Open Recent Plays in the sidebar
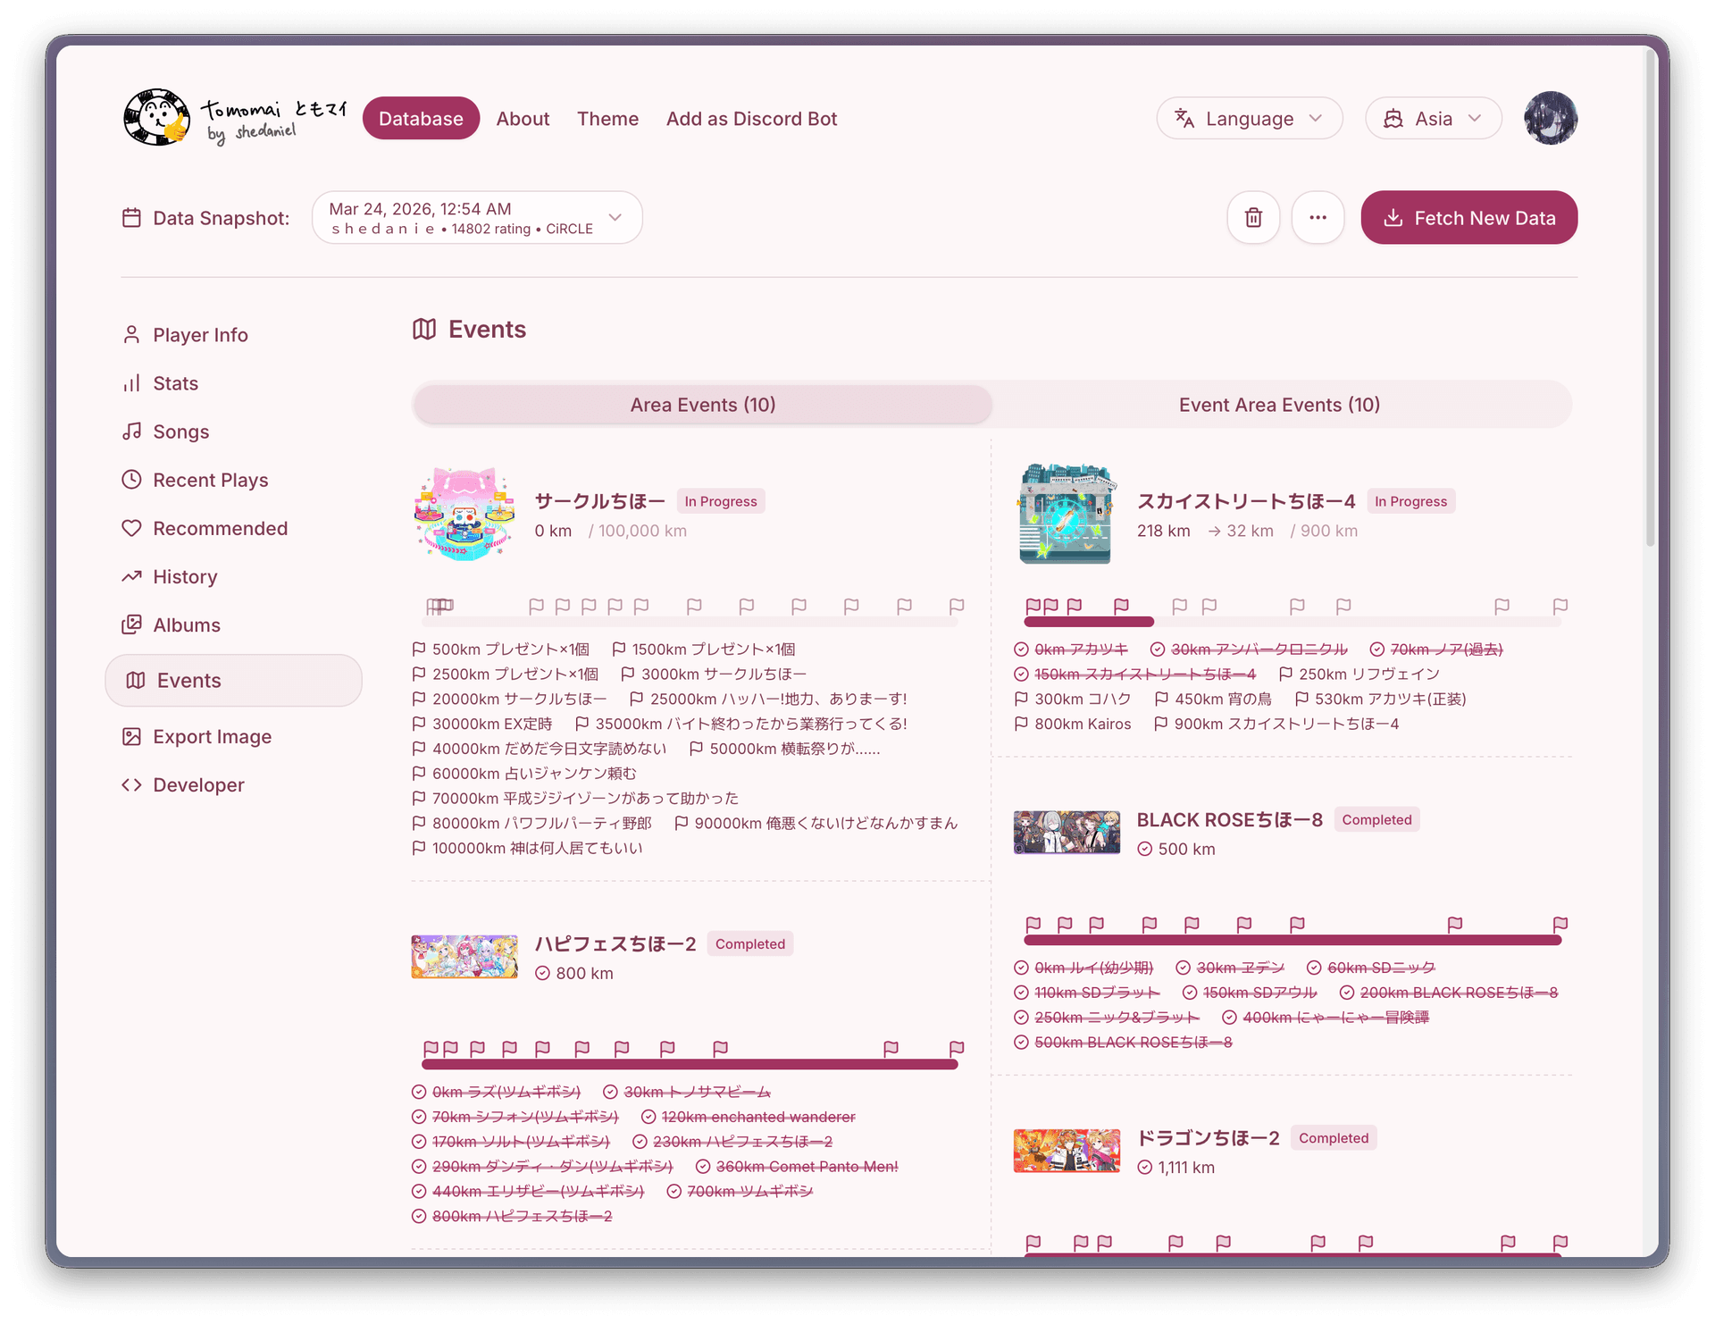 [x=210, y=480]
